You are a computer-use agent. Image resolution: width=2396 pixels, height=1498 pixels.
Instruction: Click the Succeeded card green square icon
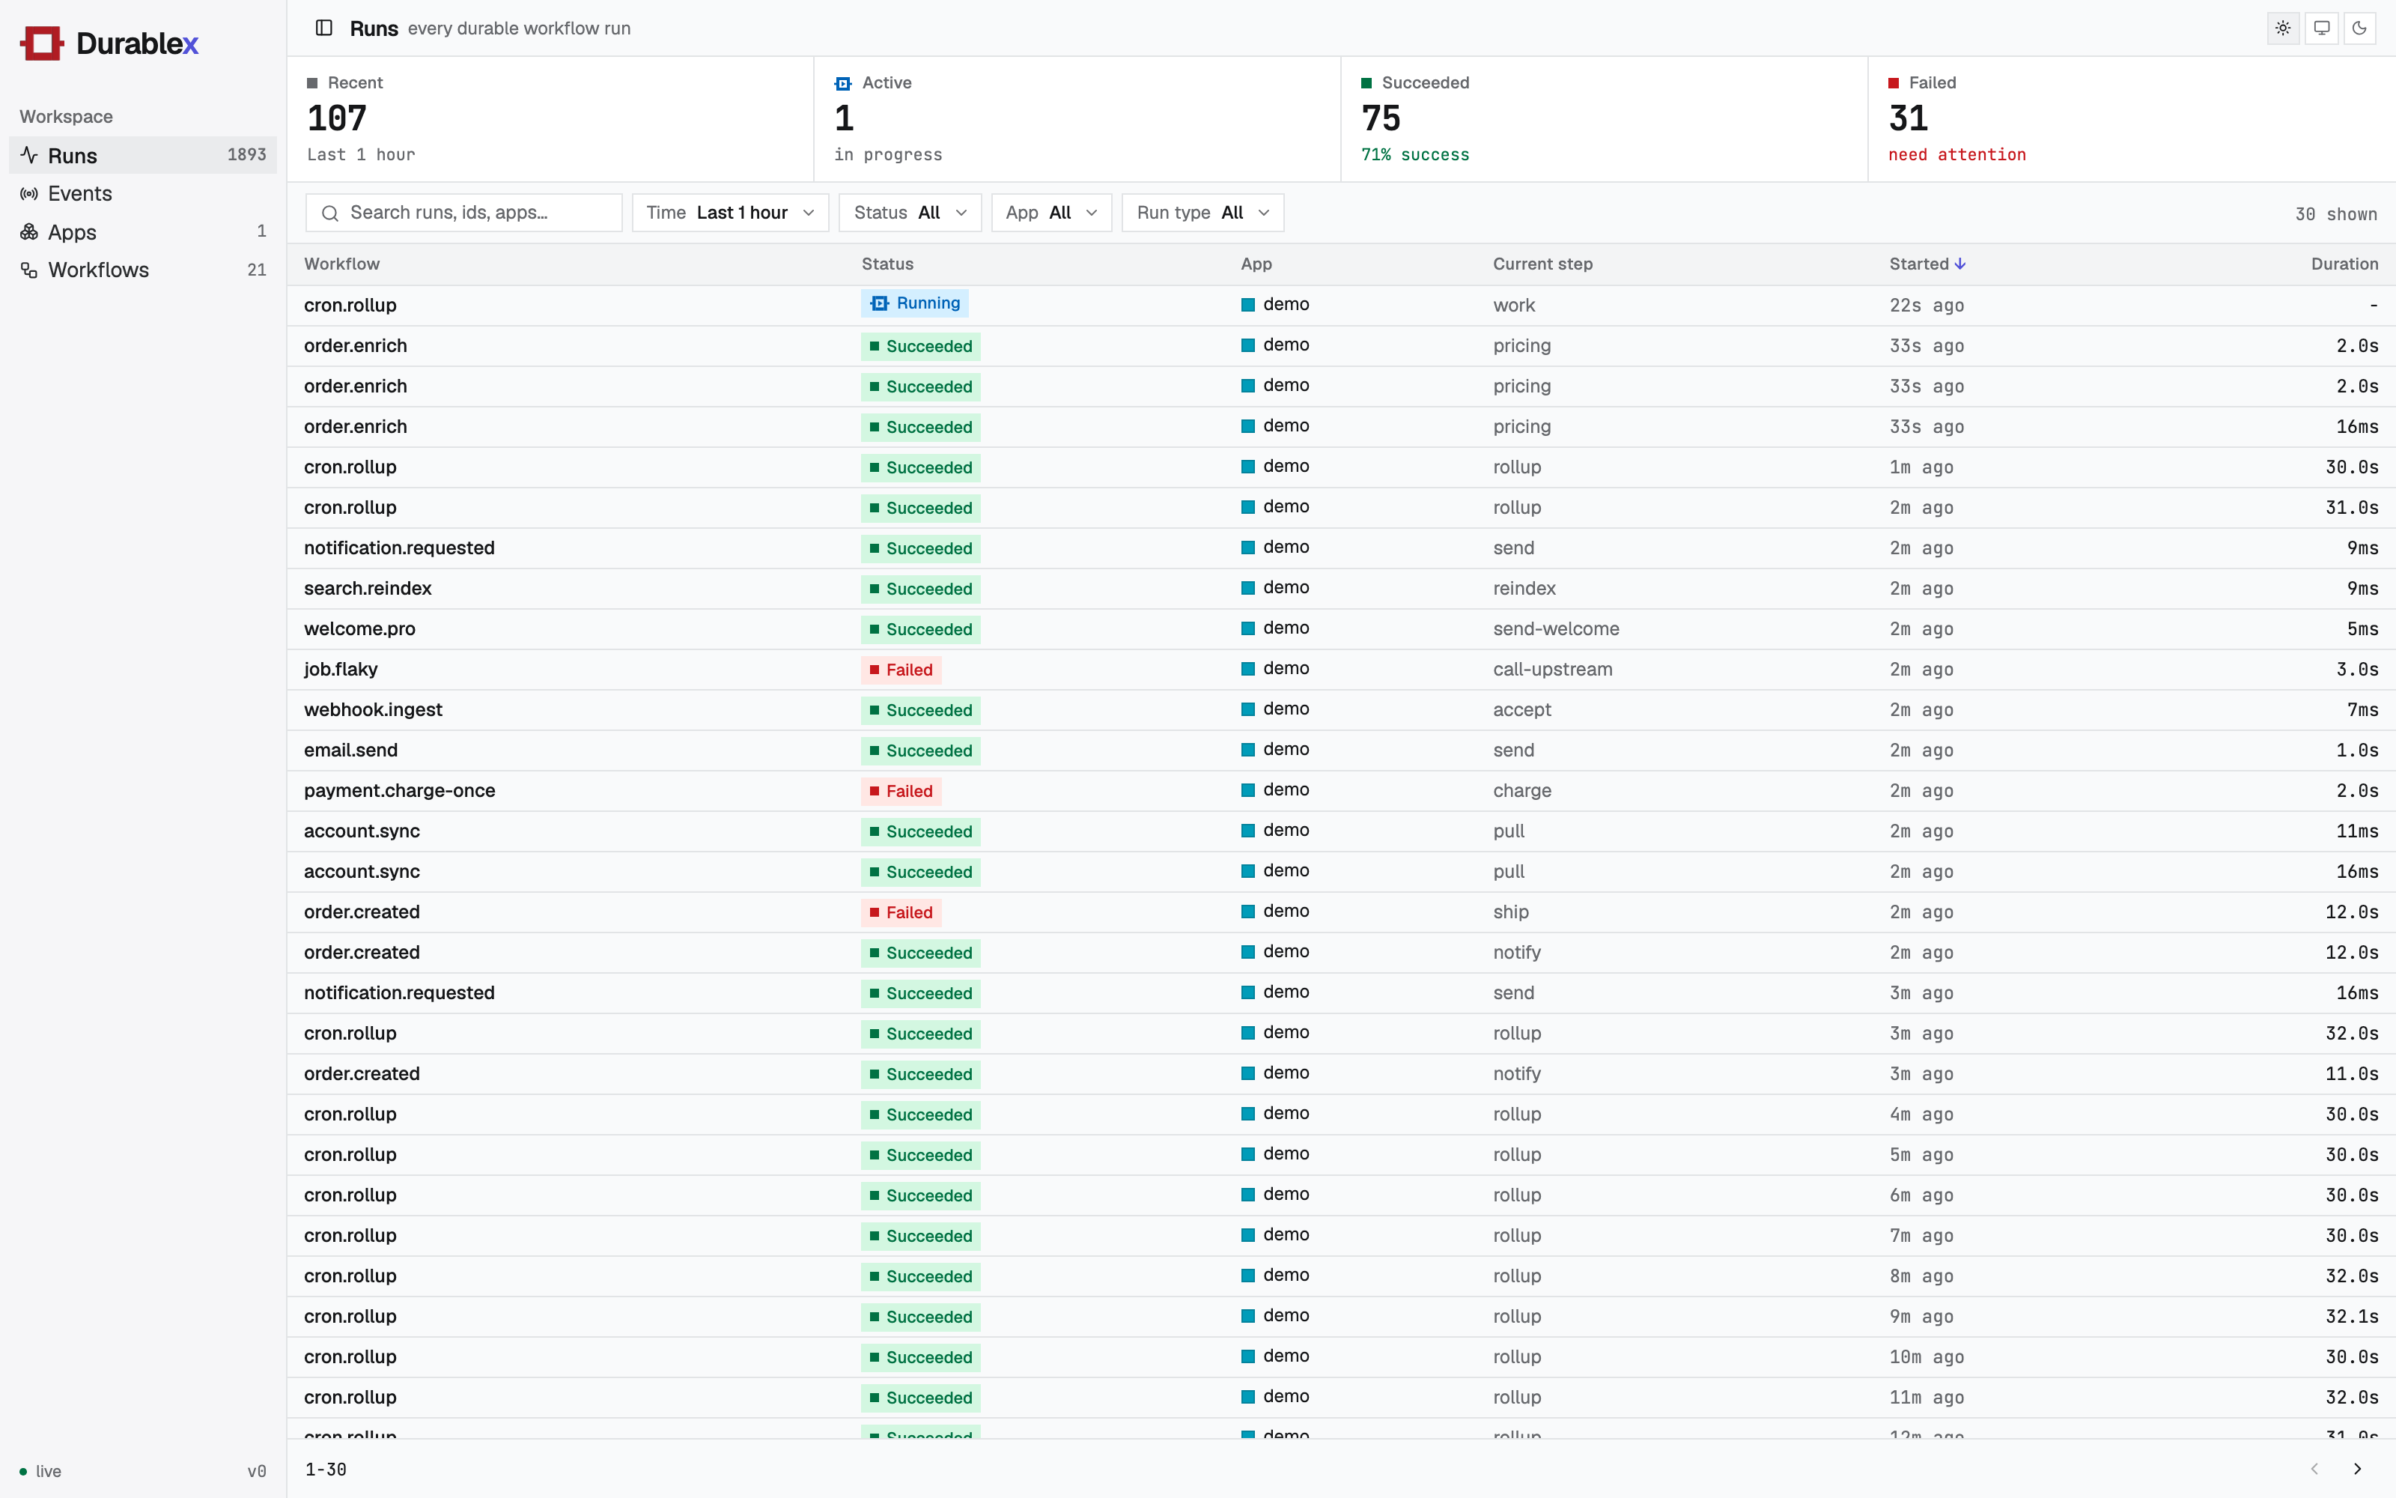tap(1366, 83)
